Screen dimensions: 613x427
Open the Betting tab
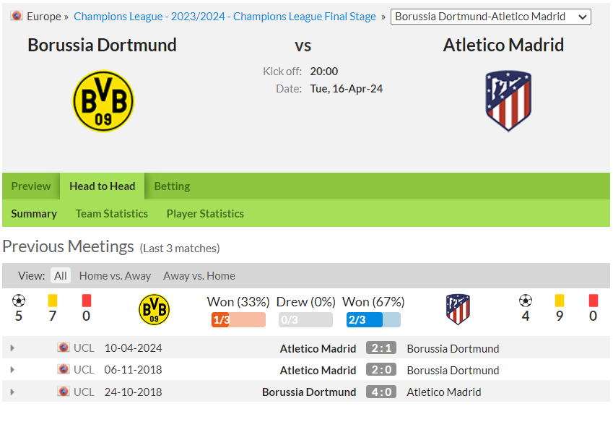[x=172, y=186]
